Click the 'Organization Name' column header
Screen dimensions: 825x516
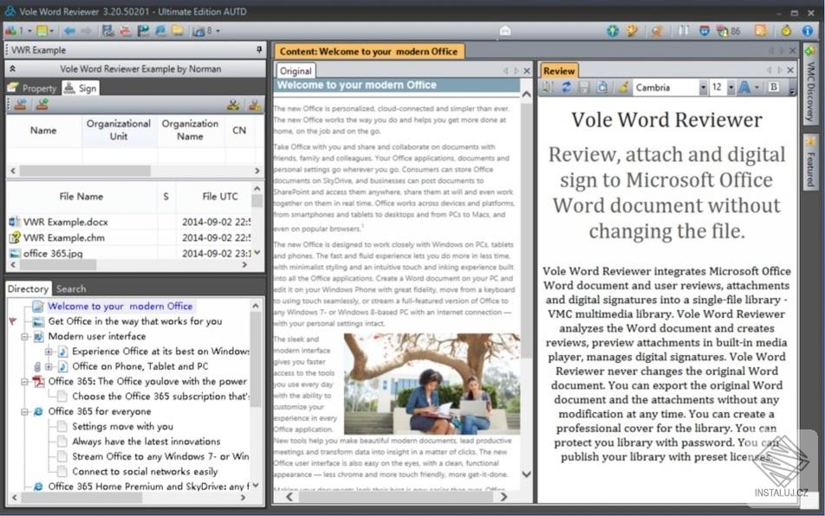[191, 130]
